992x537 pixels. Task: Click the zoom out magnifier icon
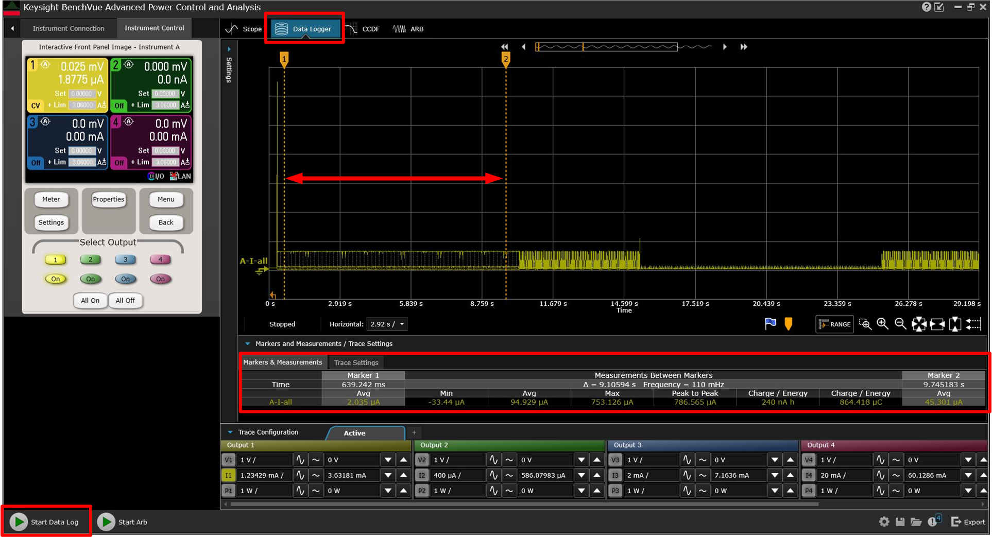[x=900, y=324]
